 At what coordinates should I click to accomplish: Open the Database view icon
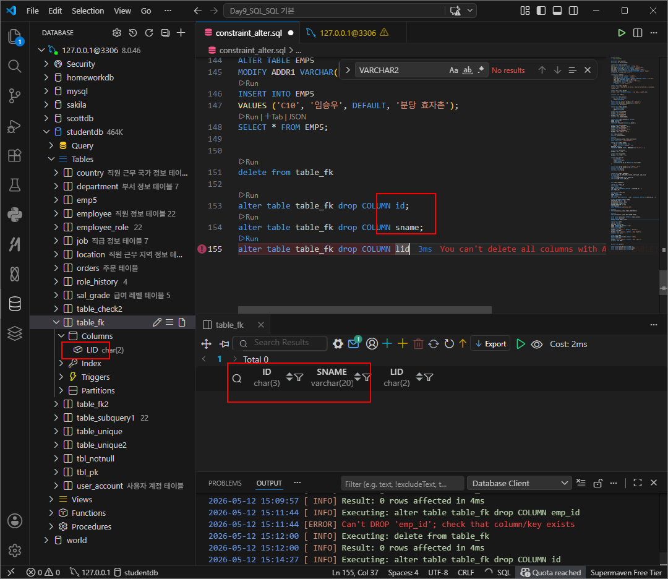(14, 304)
